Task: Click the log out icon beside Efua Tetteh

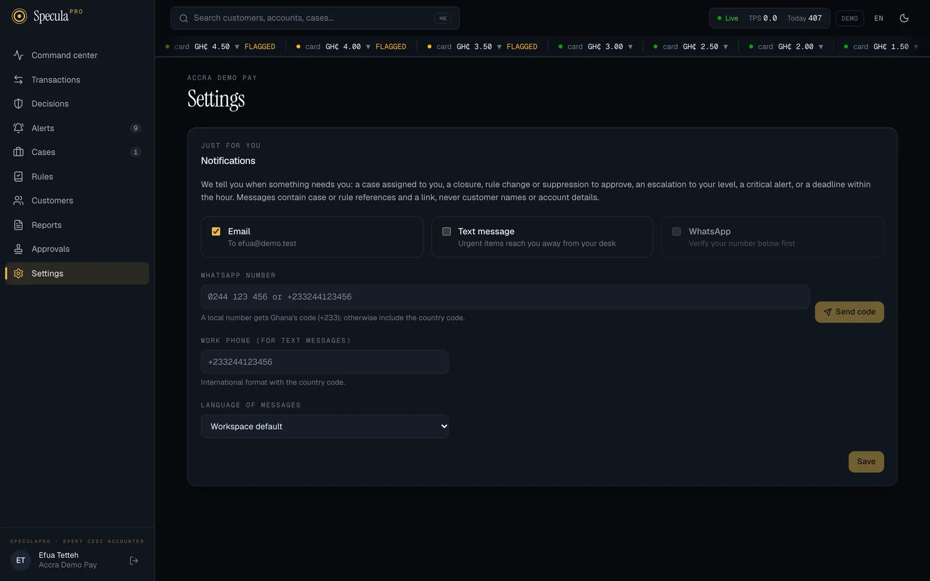Action: pos(134,561)
